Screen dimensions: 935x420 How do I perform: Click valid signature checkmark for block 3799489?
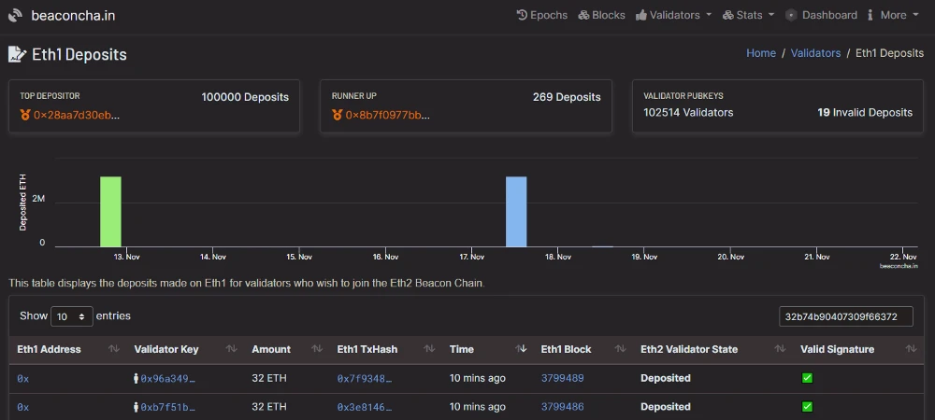point(807,378)
